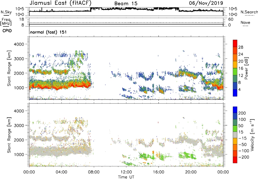The width and height of the screenshot is (258, 179).
Task: Click the 'Time UT' axis title
Action: coord(126,177)
